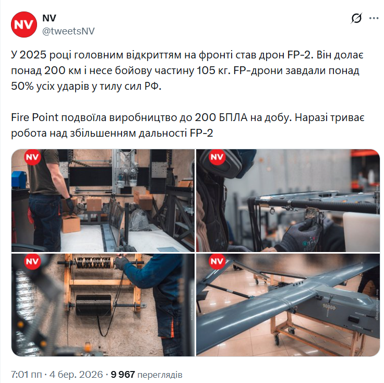This screenshot has height=383, width=384.
Task: Open the bottom-left carbon fiber spool photo
Action: pyautogui.click(x=103, y=305)
